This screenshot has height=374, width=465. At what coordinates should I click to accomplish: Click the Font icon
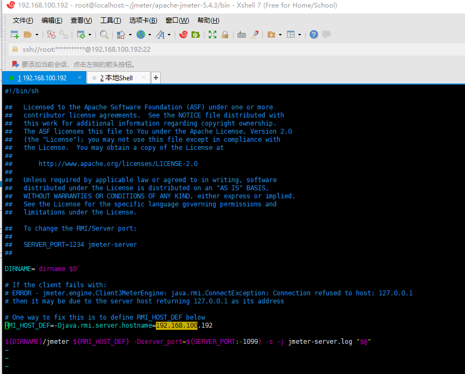point(160,34)
